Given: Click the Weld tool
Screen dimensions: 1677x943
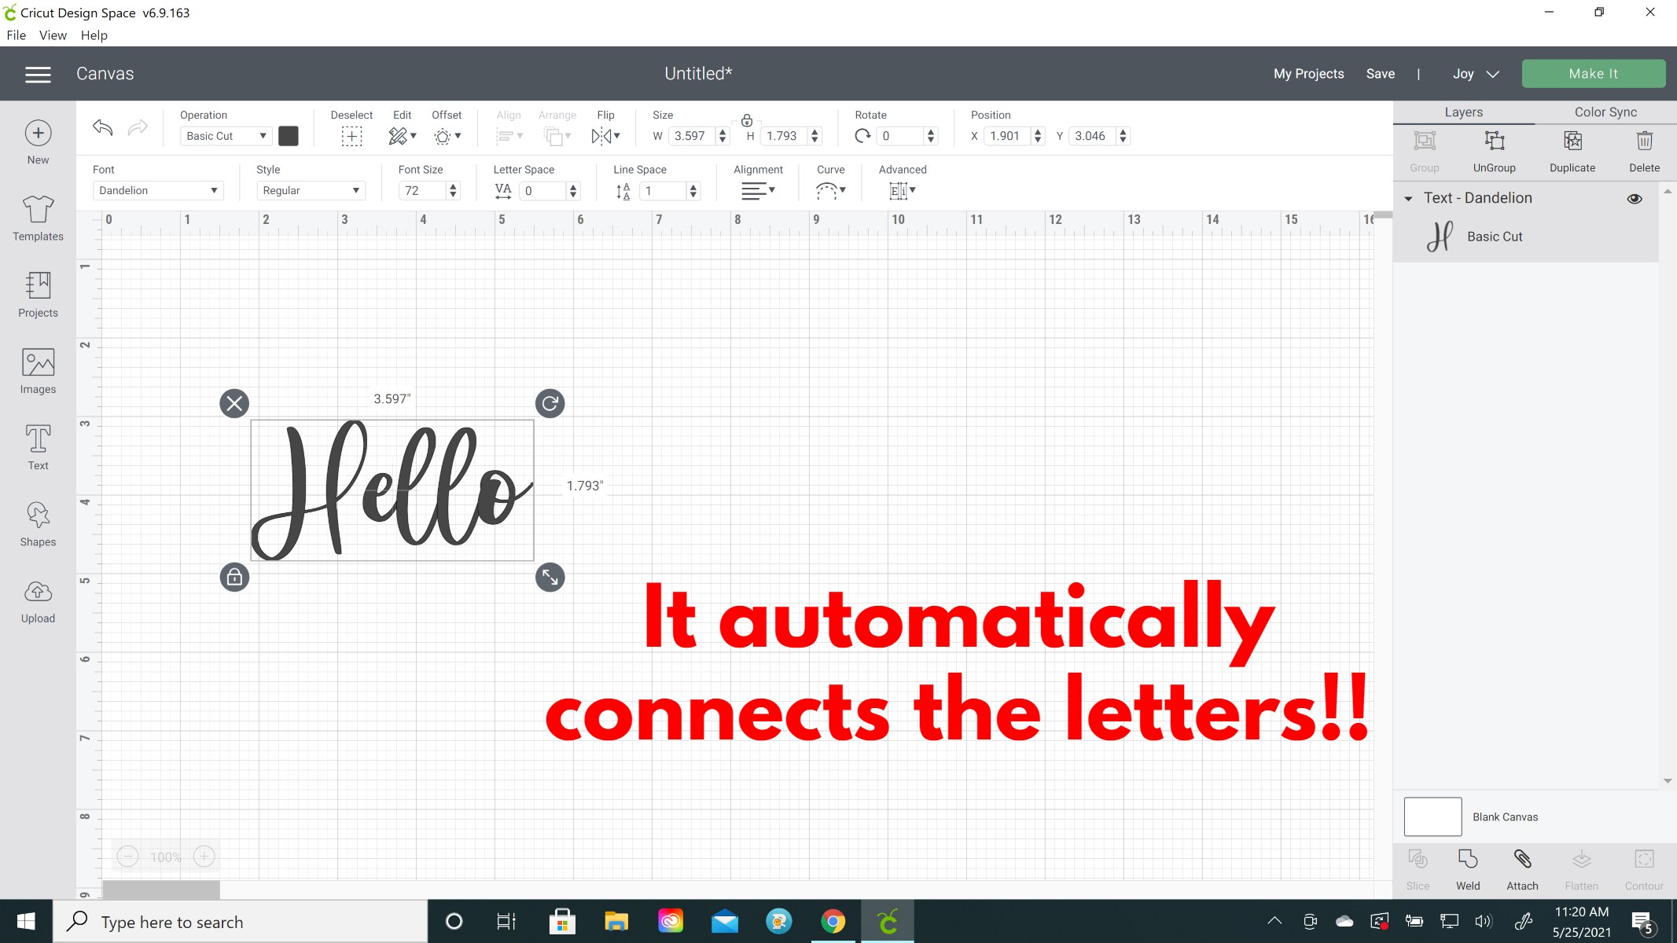Looking at the screenshot, I should tap(1467, 869).
